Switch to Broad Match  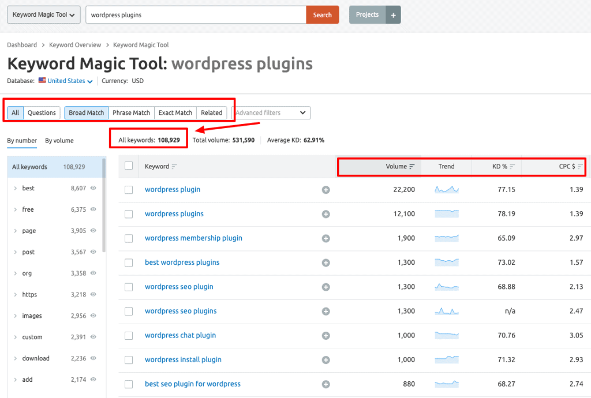87,112
